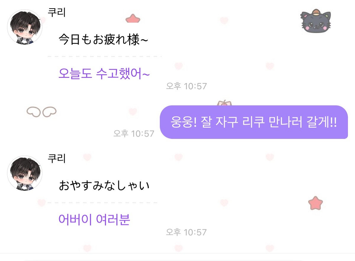Click the timestamp under the last message
The width and height of the screenshot is (355, 261).
click(x=186, y=232)
